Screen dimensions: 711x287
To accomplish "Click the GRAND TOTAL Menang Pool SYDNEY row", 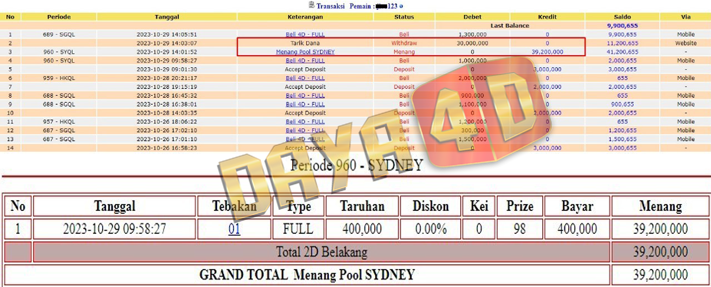I will [307, 275].
